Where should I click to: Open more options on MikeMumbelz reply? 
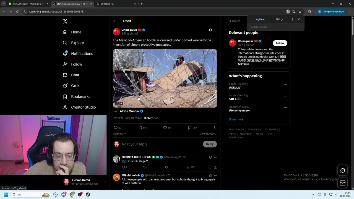(x=215, y=176)
